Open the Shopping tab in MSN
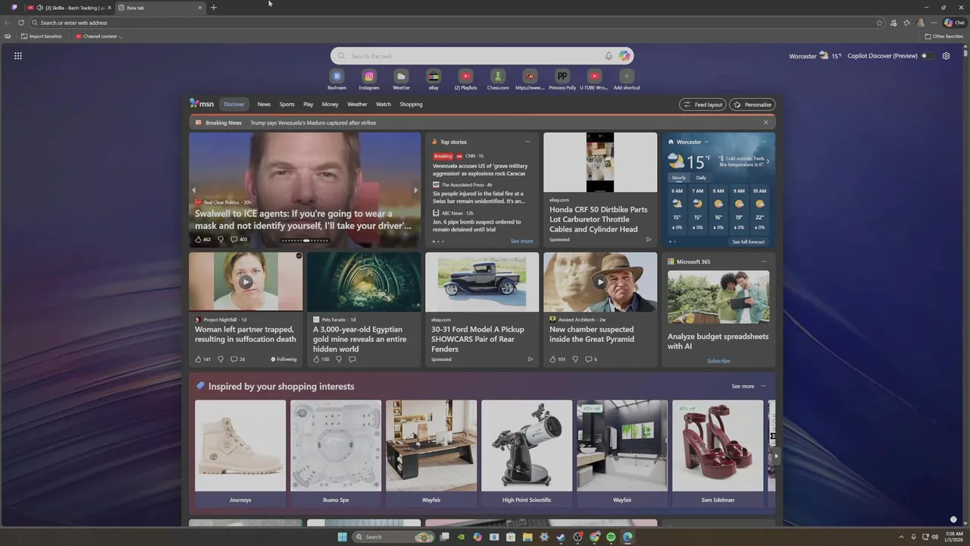 tap(411, 105)
